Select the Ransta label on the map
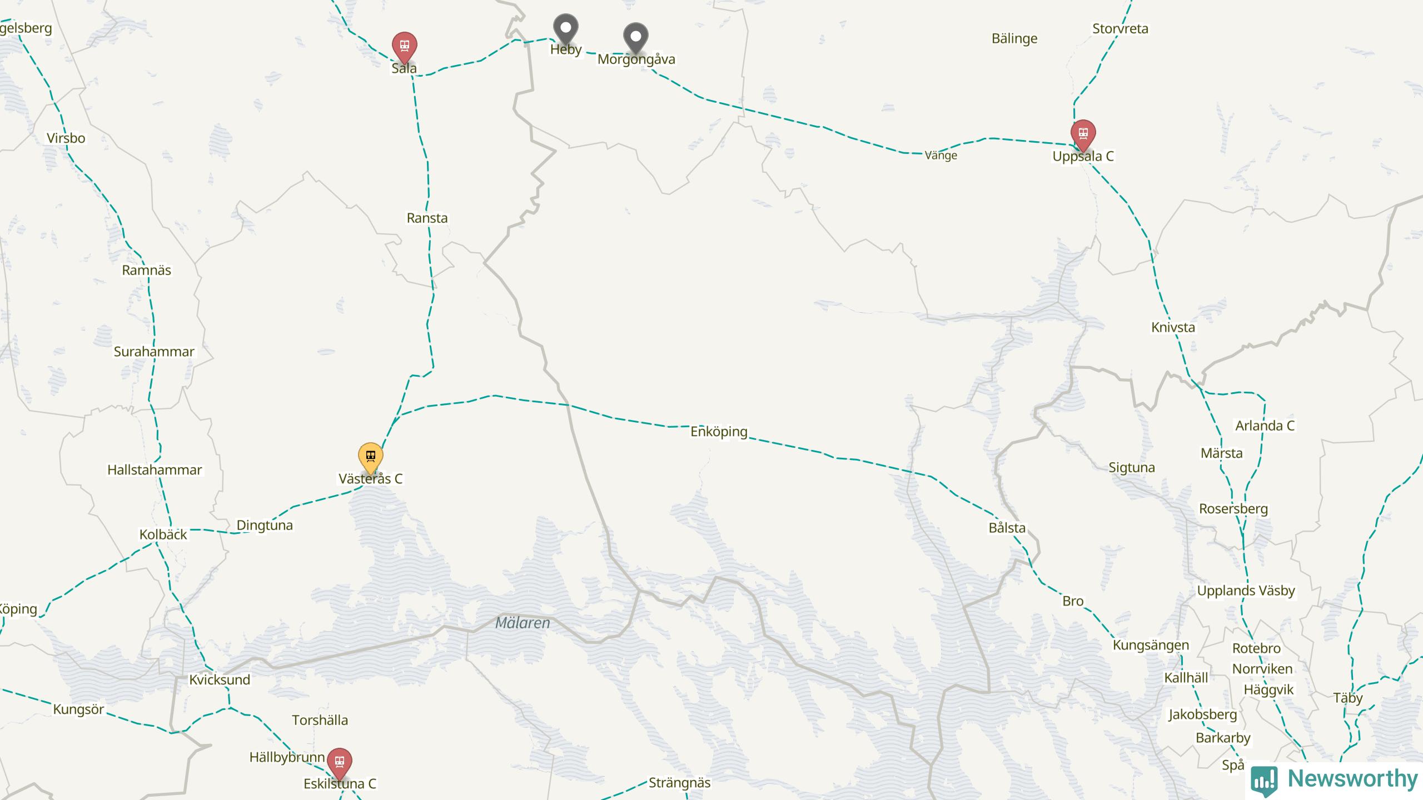This screenshot has height=800, width=1423. pos(427,218)
